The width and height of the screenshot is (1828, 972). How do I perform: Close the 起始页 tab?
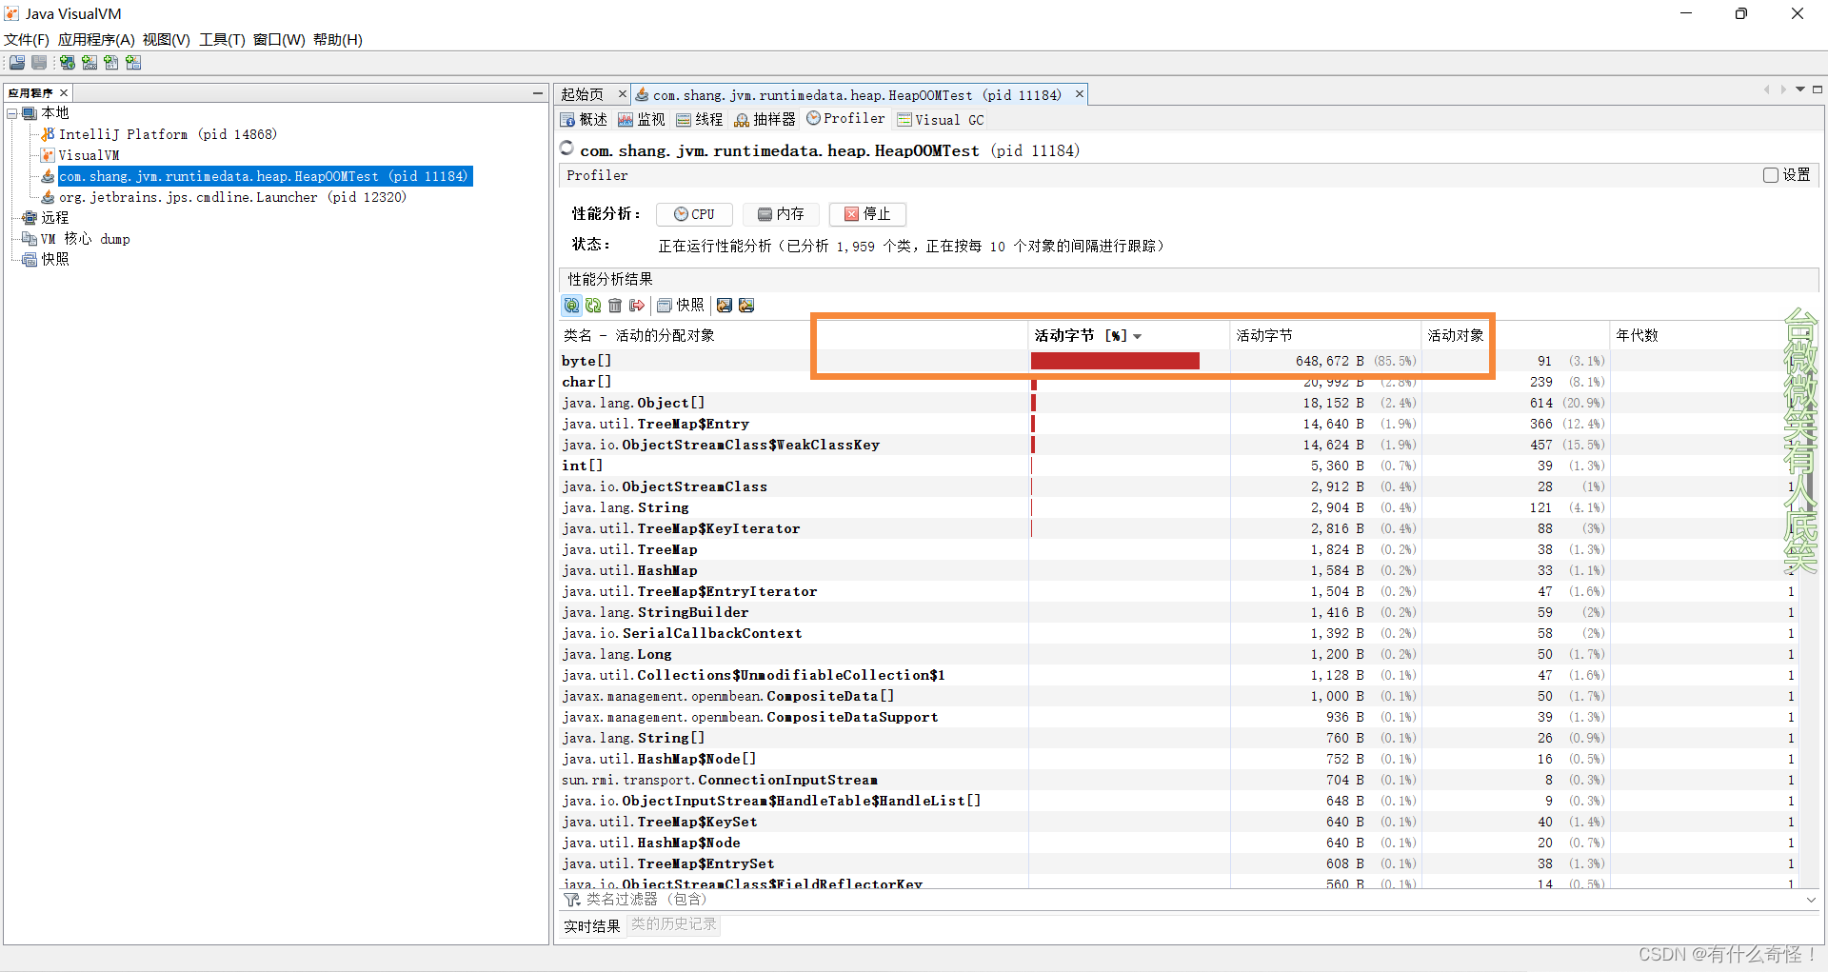[x=623, y=94]
